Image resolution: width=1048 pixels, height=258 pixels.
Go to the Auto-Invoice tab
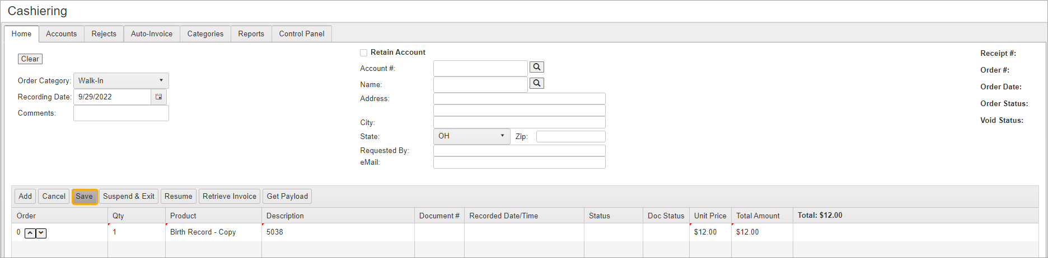tap(152, 34)
